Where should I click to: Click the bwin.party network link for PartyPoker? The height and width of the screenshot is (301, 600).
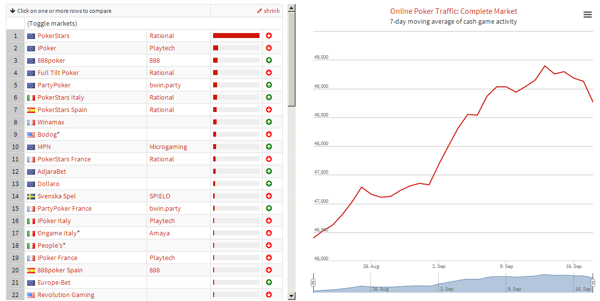(x=165, y=85)
